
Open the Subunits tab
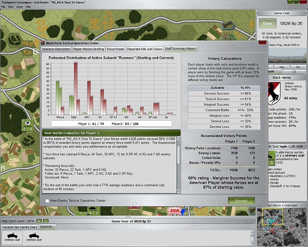pyautogui.click(x=47, y=227)
